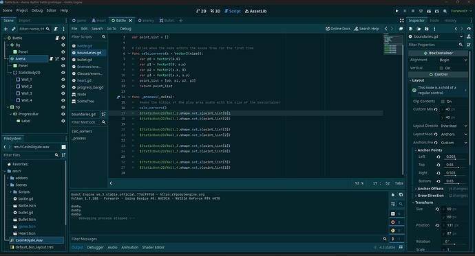Load an existing resource in Inspector
This screenshot has width=475, height=256.
[419, 29]
